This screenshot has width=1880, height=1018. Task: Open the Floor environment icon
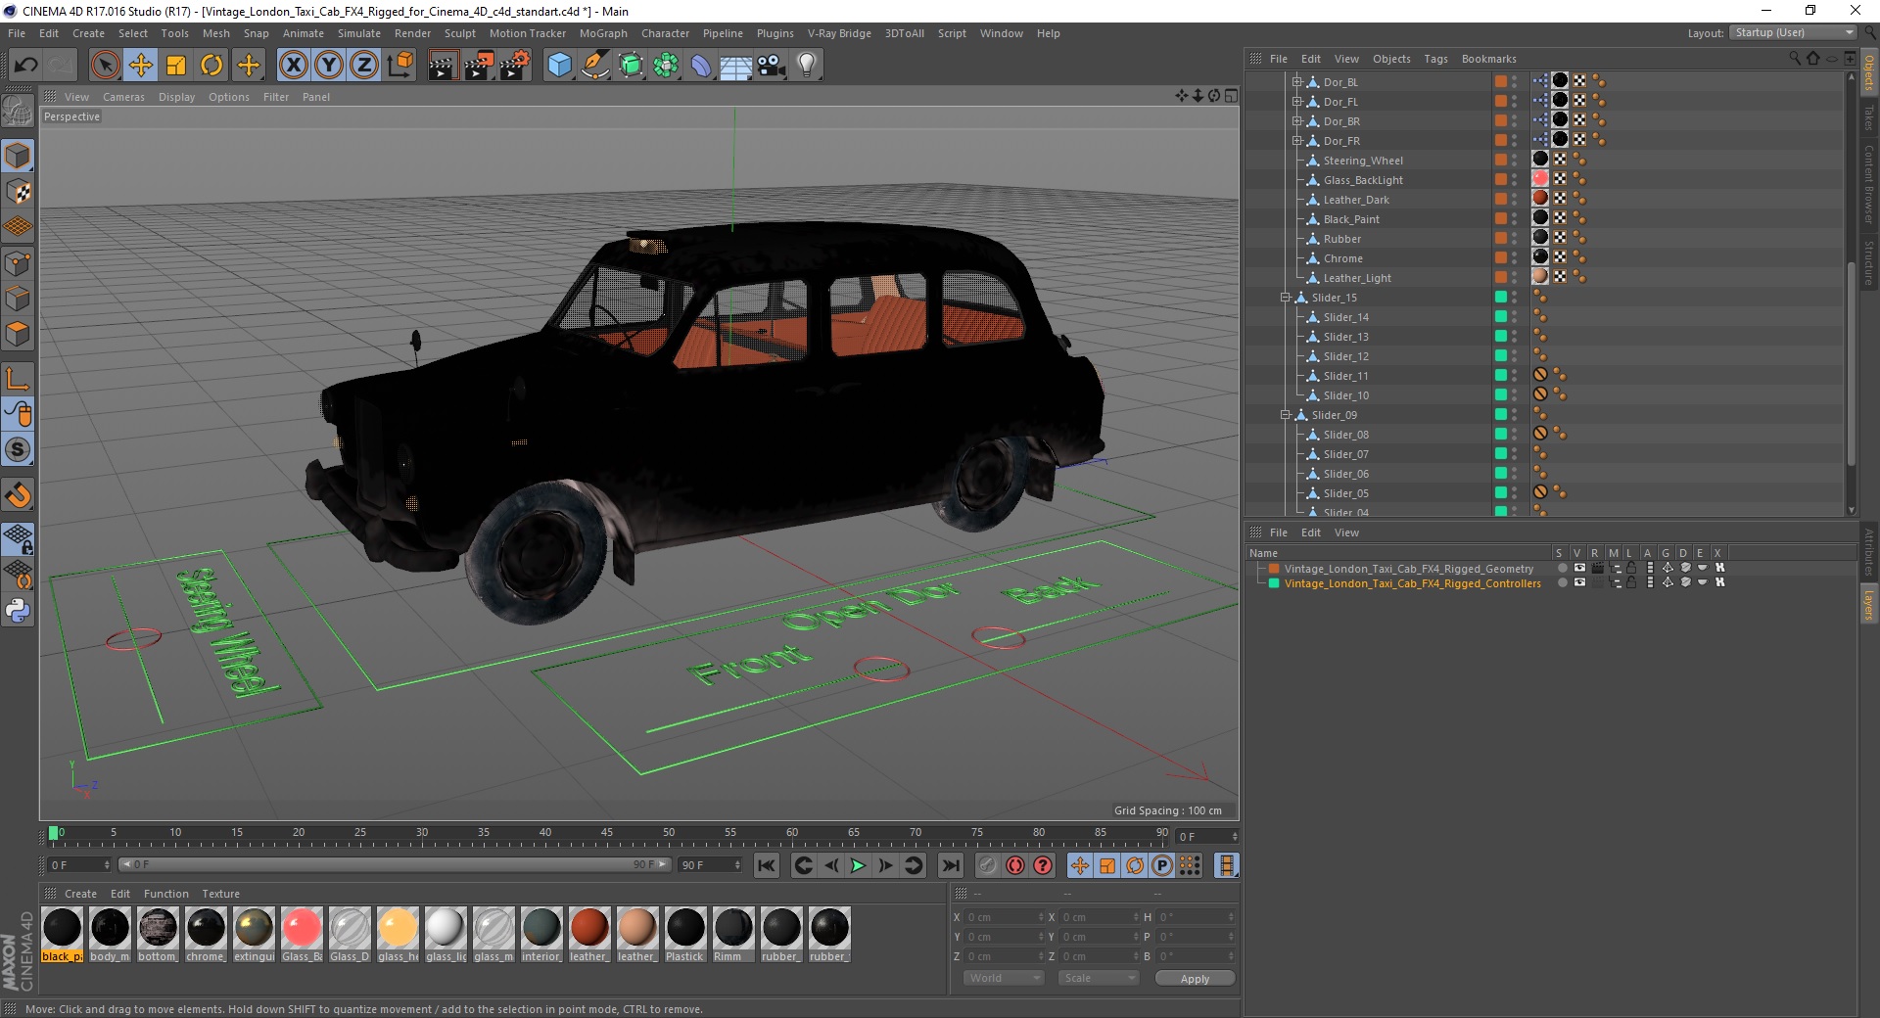click(x=736, y=66)
